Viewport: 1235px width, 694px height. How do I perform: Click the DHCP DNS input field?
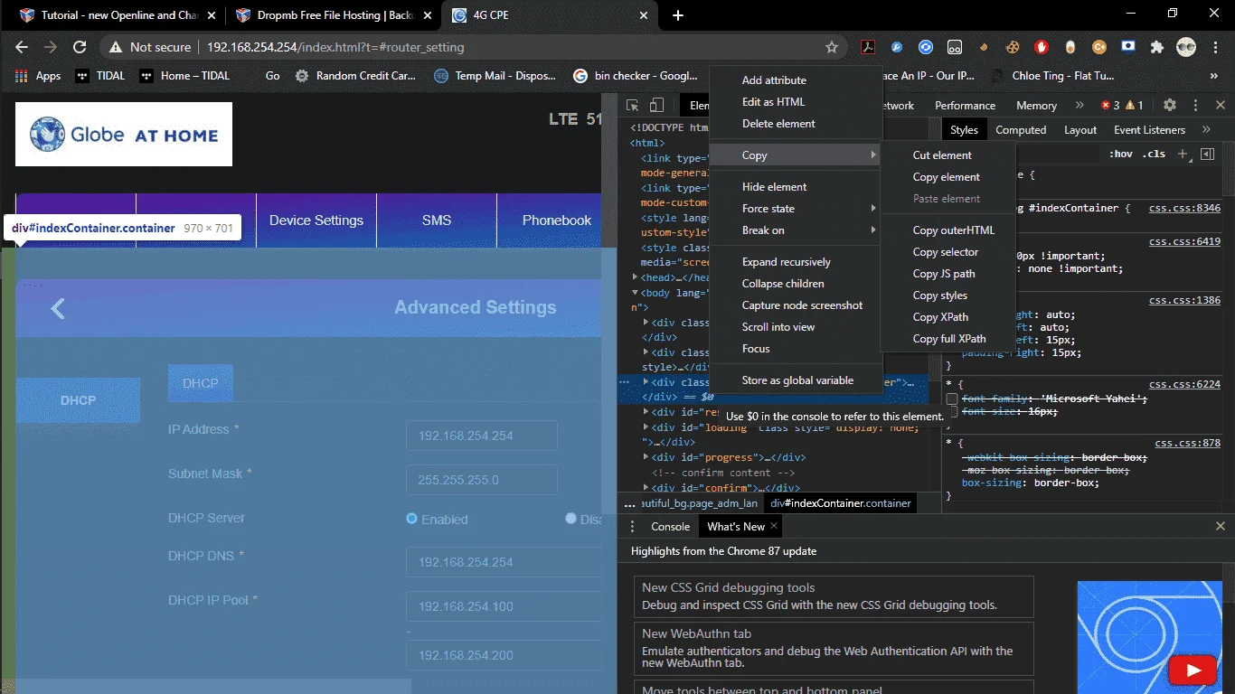504,562
